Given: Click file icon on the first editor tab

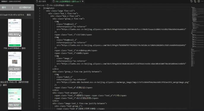Looking at the screenshot, I should point(37,1).
